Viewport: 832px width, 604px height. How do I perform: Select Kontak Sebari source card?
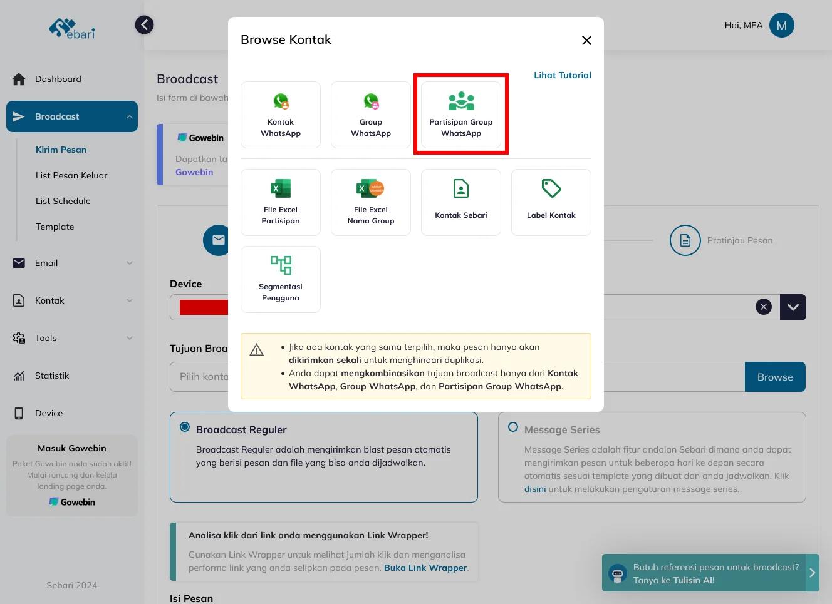pos(461,202)
